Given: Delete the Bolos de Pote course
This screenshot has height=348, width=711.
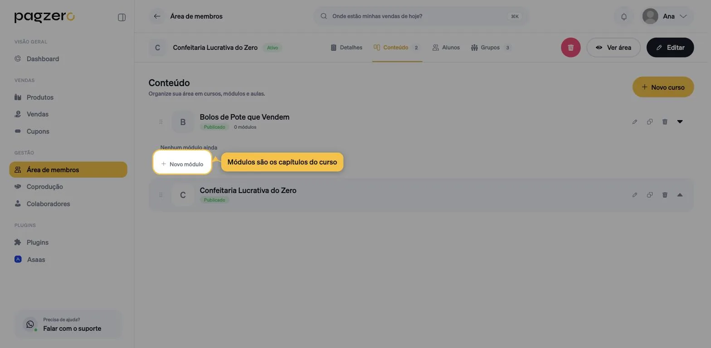Looking at the screenshot, I should coord(665,122).
